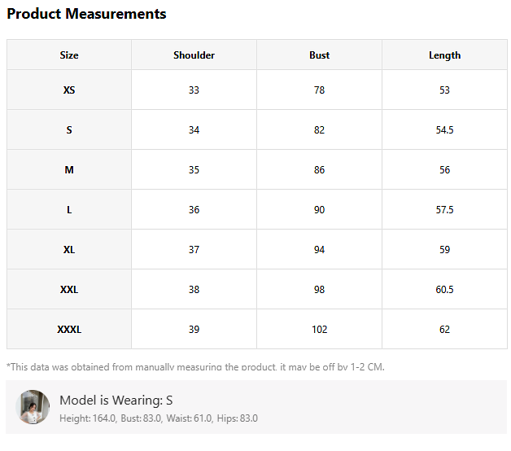Click the manual measurement disclaimer note

195,366
